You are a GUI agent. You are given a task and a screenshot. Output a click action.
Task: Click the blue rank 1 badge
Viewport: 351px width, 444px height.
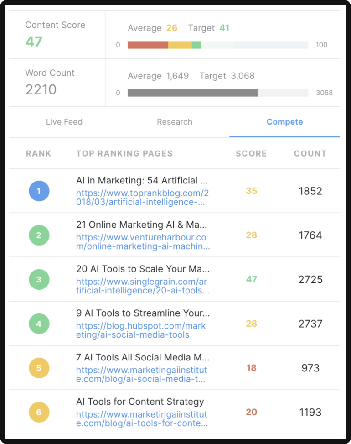tap(39, 191)
